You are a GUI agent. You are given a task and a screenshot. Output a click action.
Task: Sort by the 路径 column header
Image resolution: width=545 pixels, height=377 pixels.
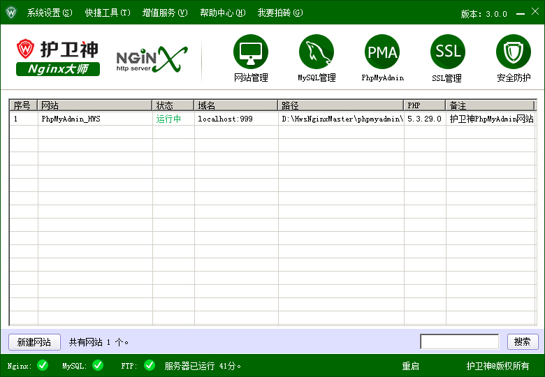[341, 105]
